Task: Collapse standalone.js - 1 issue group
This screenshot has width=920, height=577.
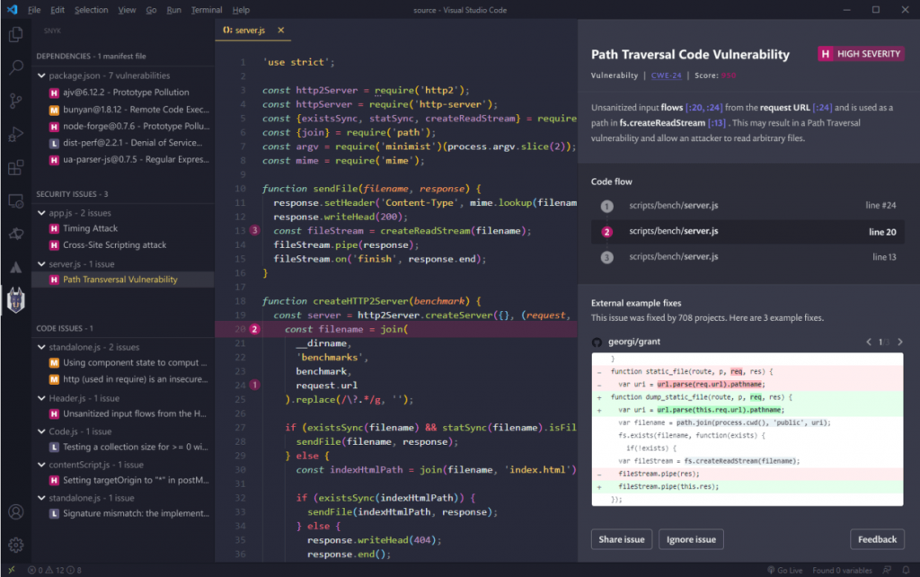Action: point(41,498)
